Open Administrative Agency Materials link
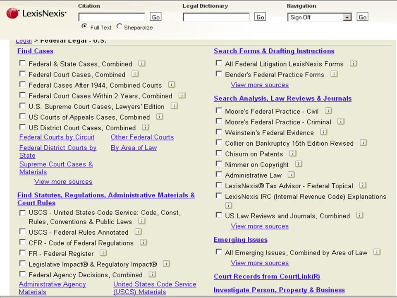Screen dimensions: 397x298 53,288
